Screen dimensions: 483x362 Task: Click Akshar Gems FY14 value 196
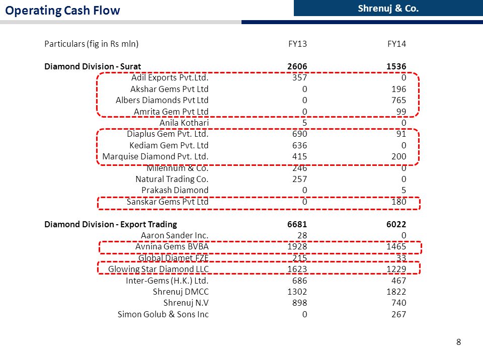[x=399, y=89]
